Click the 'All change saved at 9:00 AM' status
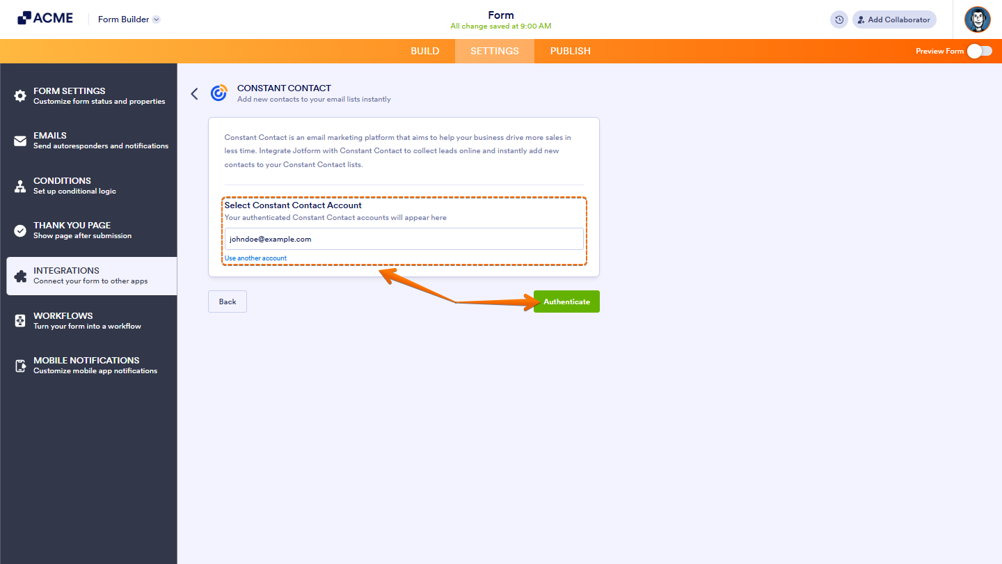The height and width of the screenshot is (564, 1002). pos(501,26)
